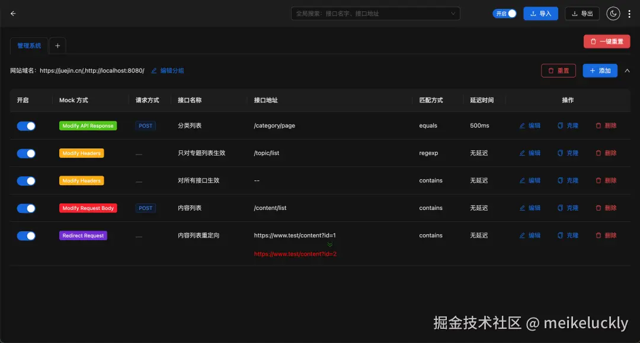Click the Modify Headers tag in /topic/list row

pyautogui.click(x=81, y=153)
